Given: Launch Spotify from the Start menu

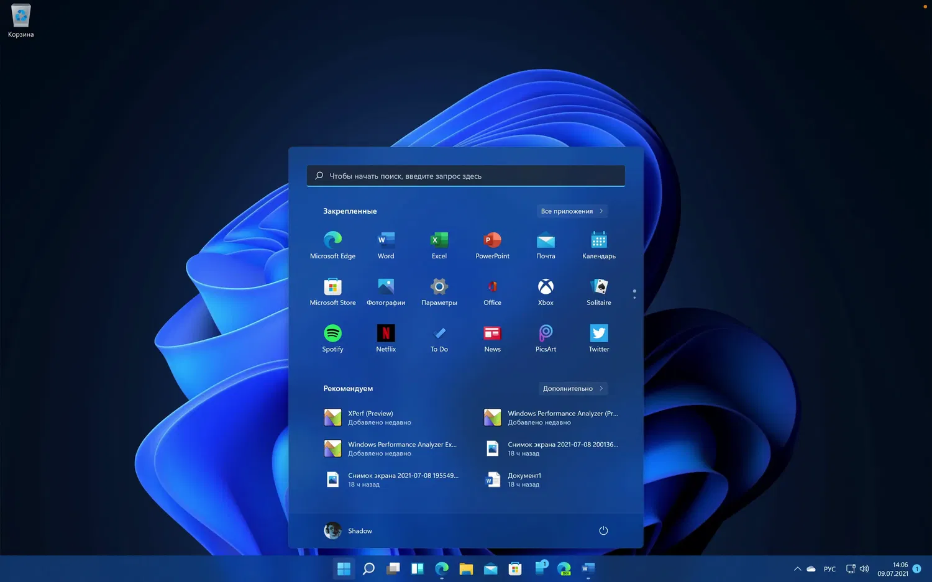Looking at the screenshot, I should coord(332,338).
